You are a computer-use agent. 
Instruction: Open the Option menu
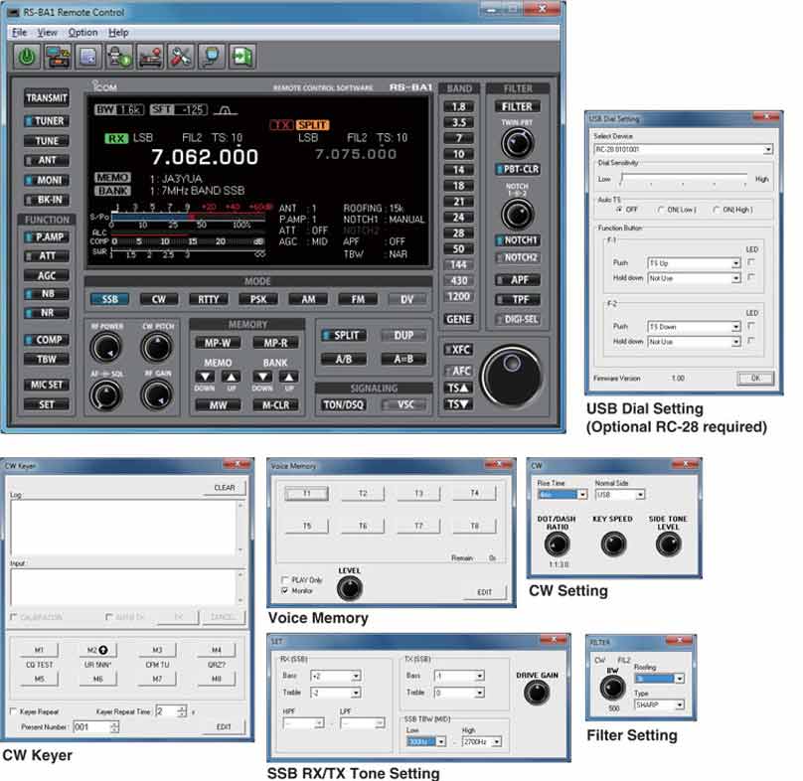click(83, 32)
